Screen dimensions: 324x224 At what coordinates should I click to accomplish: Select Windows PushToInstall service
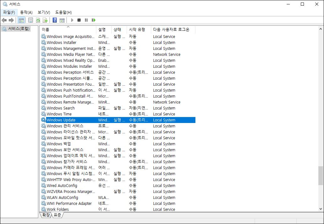click(118, 96)
